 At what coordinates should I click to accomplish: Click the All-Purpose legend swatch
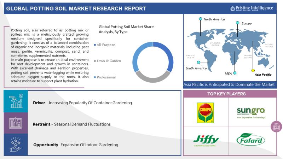(95, 45)
